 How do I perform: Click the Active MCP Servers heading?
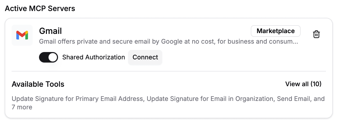[x=40, y=8]
